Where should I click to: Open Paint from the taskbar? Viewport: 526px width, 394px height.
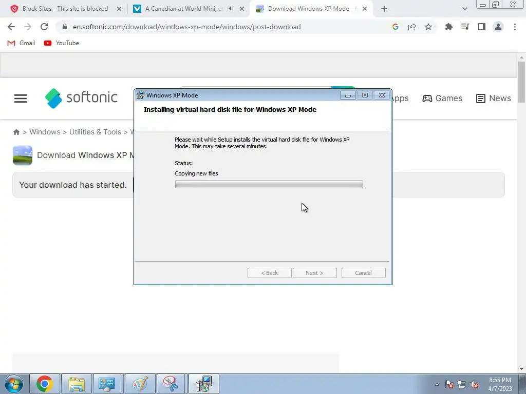(x=140, y=384)
